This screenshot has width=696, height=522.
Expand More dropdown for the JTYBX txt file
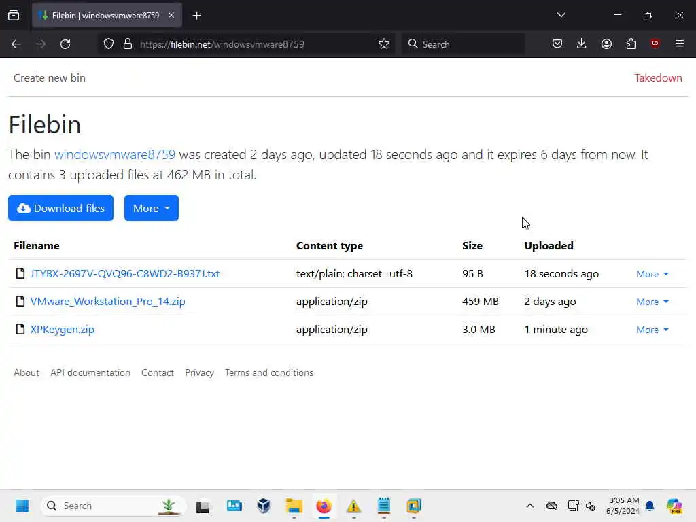652,274
